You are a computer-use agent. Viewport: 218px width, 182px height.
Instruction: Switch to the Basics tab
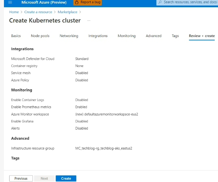pos(16,36)
